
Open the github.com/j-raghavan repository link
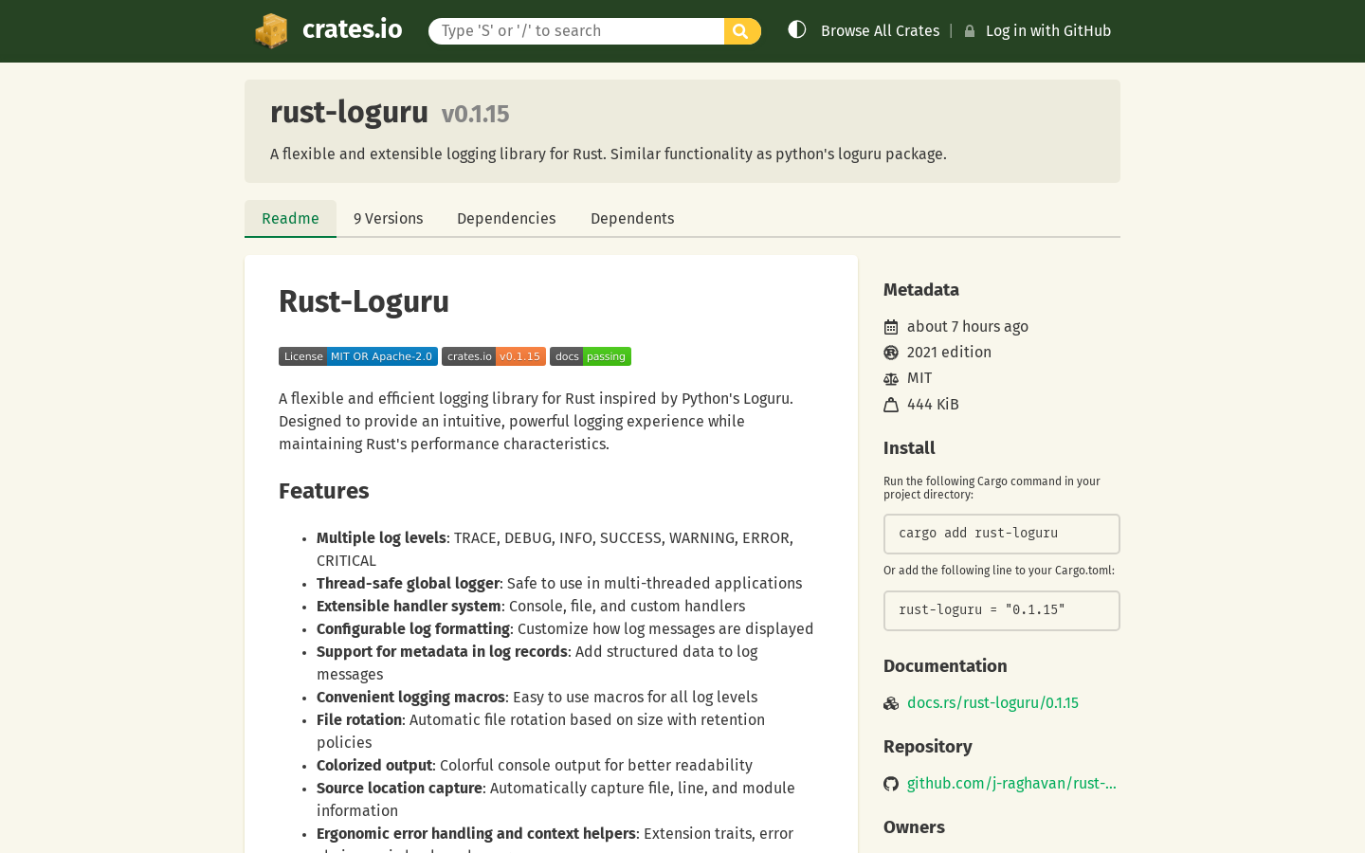1011,784
